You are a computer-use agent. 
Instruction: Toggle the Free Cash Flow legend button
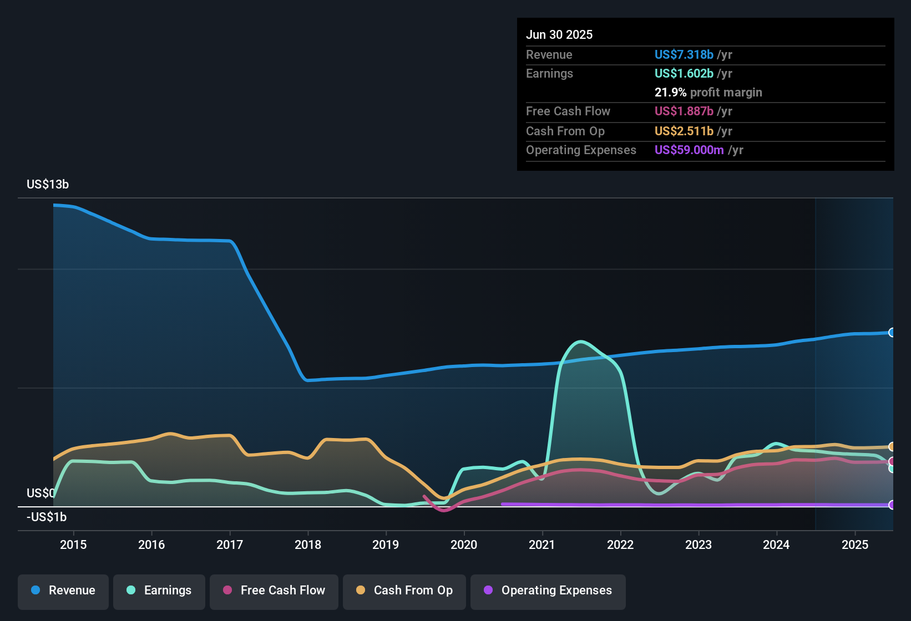pos(274,591)
